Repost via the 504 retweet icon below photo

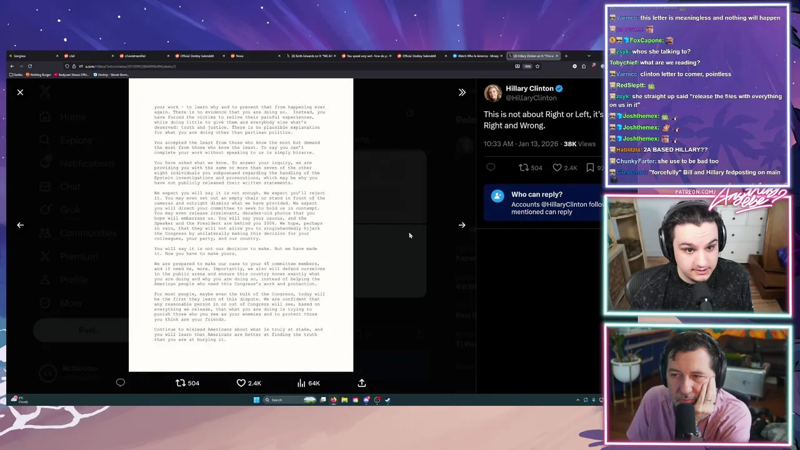click(x=187, y=383)
